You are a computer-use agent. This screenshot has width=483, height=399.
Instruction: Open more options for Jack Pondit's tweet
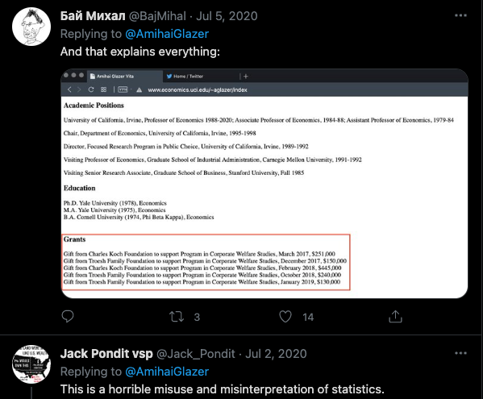tap(460, 353)
